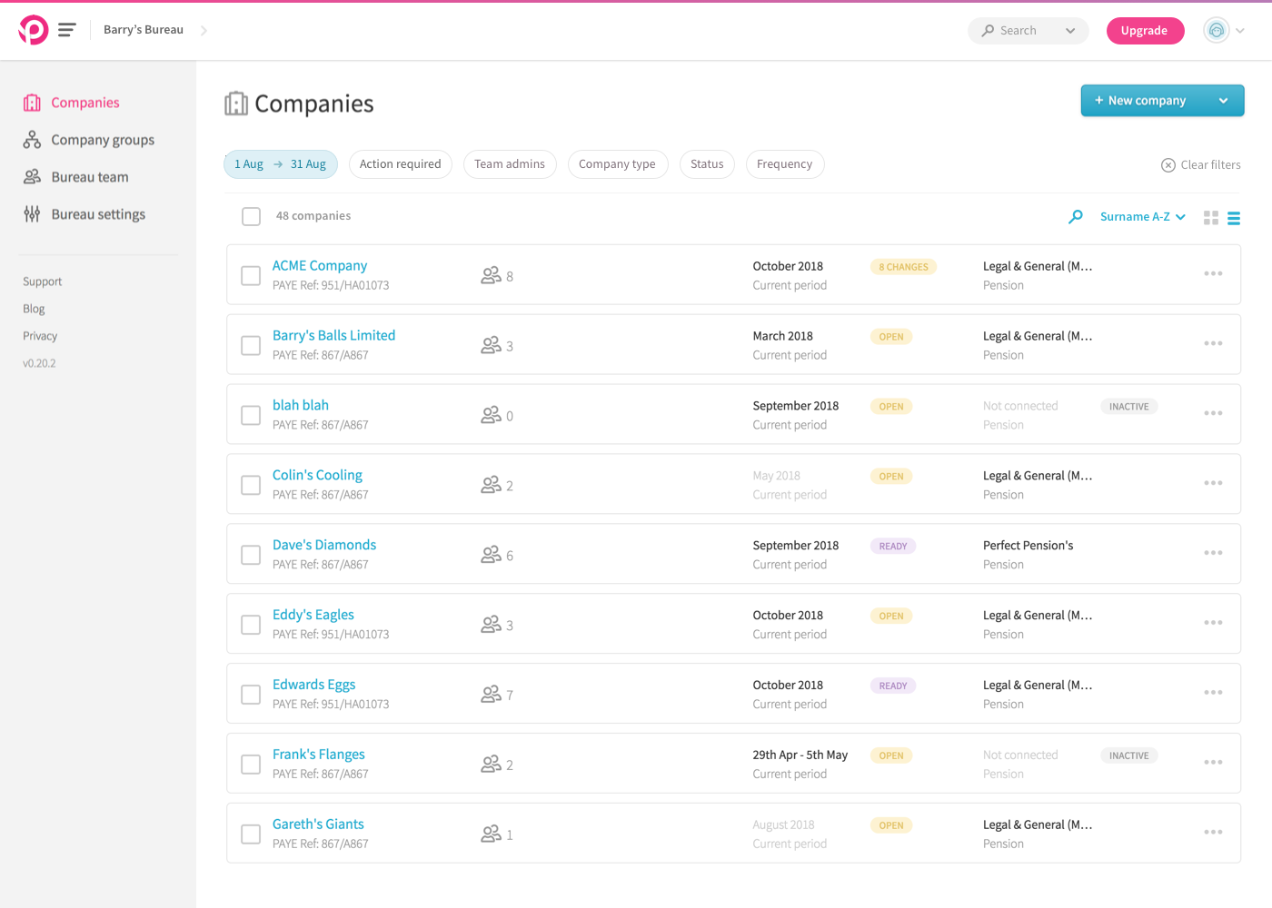The width and height of the screenshot is (1272, 908).
Task: Open three-dot menu for Dave's Diamonds
Action: (x=1213, y=553)
